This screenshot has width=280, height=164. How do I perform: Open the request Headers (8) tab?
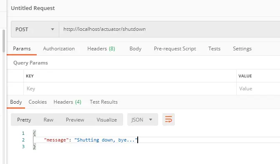[101, 49]
